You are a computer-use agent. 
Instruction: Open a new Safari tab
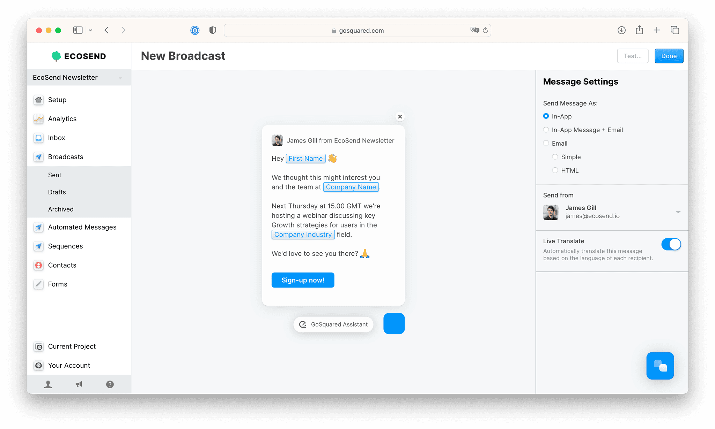(657, 30)
